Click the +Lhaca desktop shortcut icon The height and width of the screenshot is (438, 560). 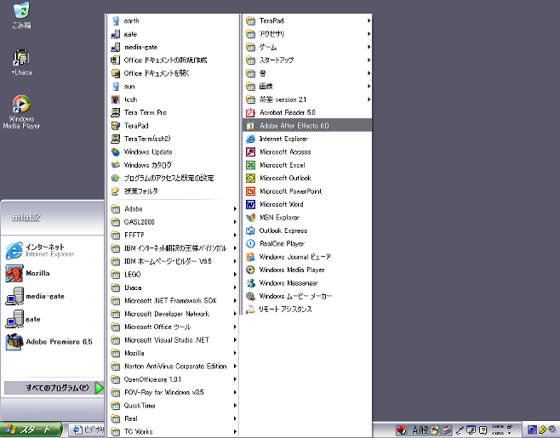coord(21,58)
